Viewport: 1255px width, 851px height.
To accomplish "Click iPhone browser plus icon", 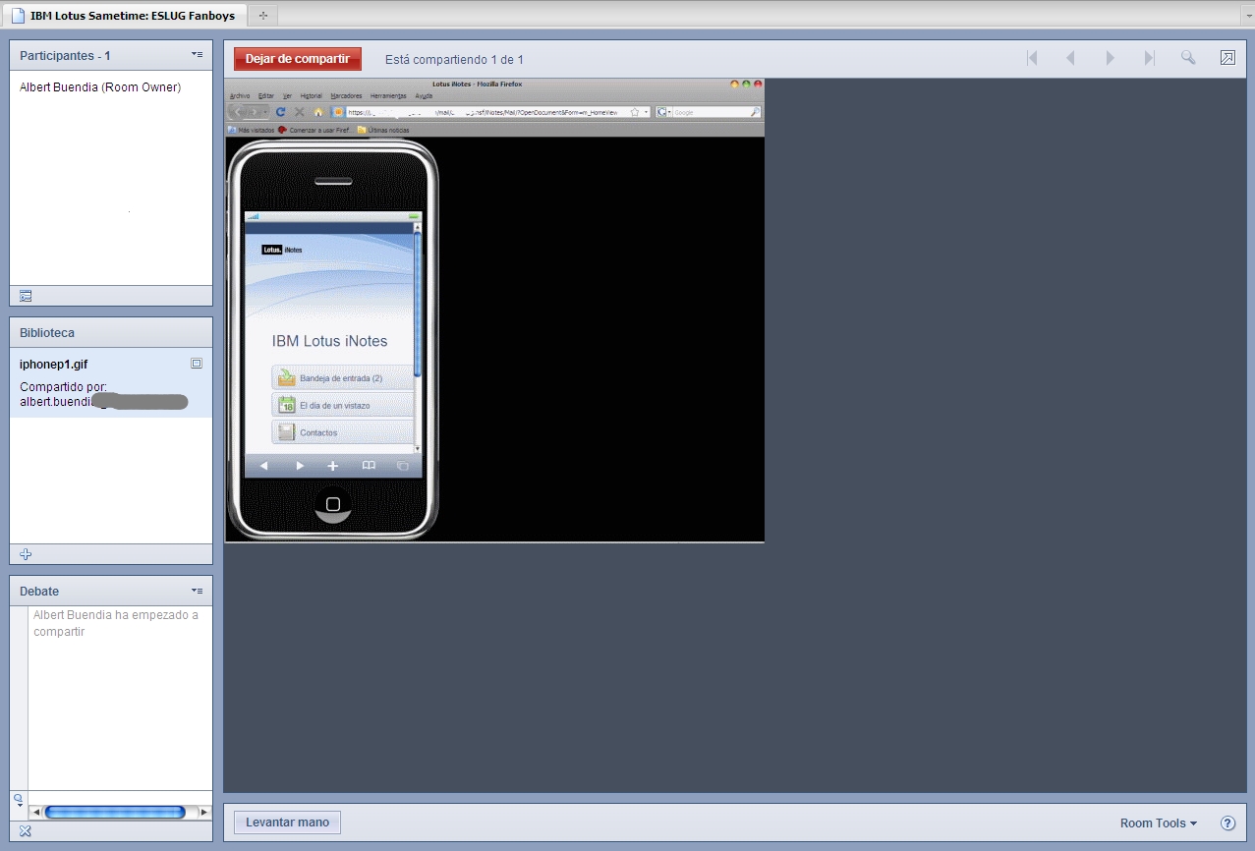I will point(333,466).
